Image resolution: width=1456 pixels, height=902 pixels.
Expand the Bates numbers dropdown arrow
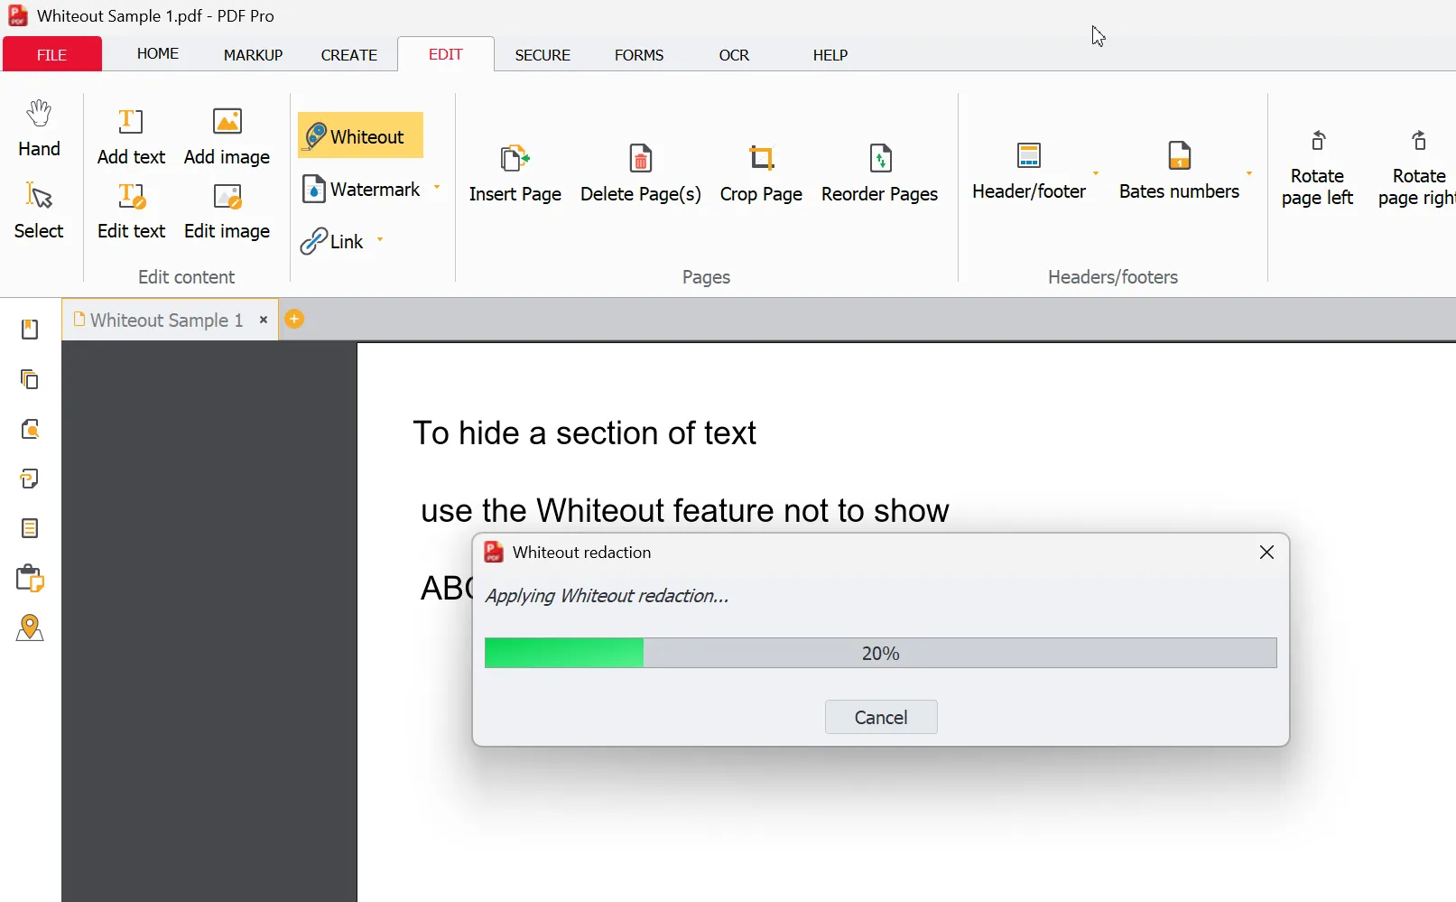(1249, 172)
